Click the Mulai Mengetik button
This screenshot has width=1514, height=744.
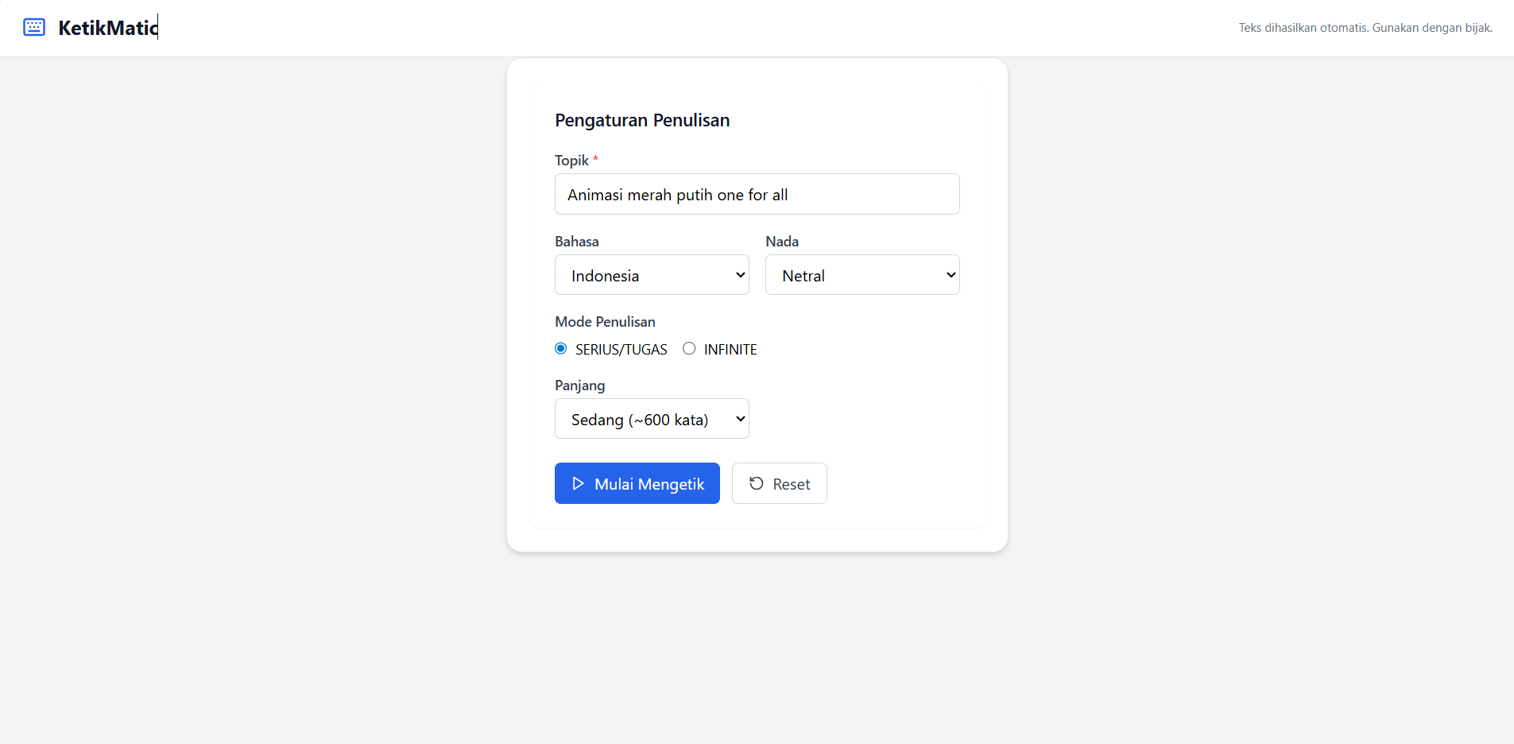(637, 483)
